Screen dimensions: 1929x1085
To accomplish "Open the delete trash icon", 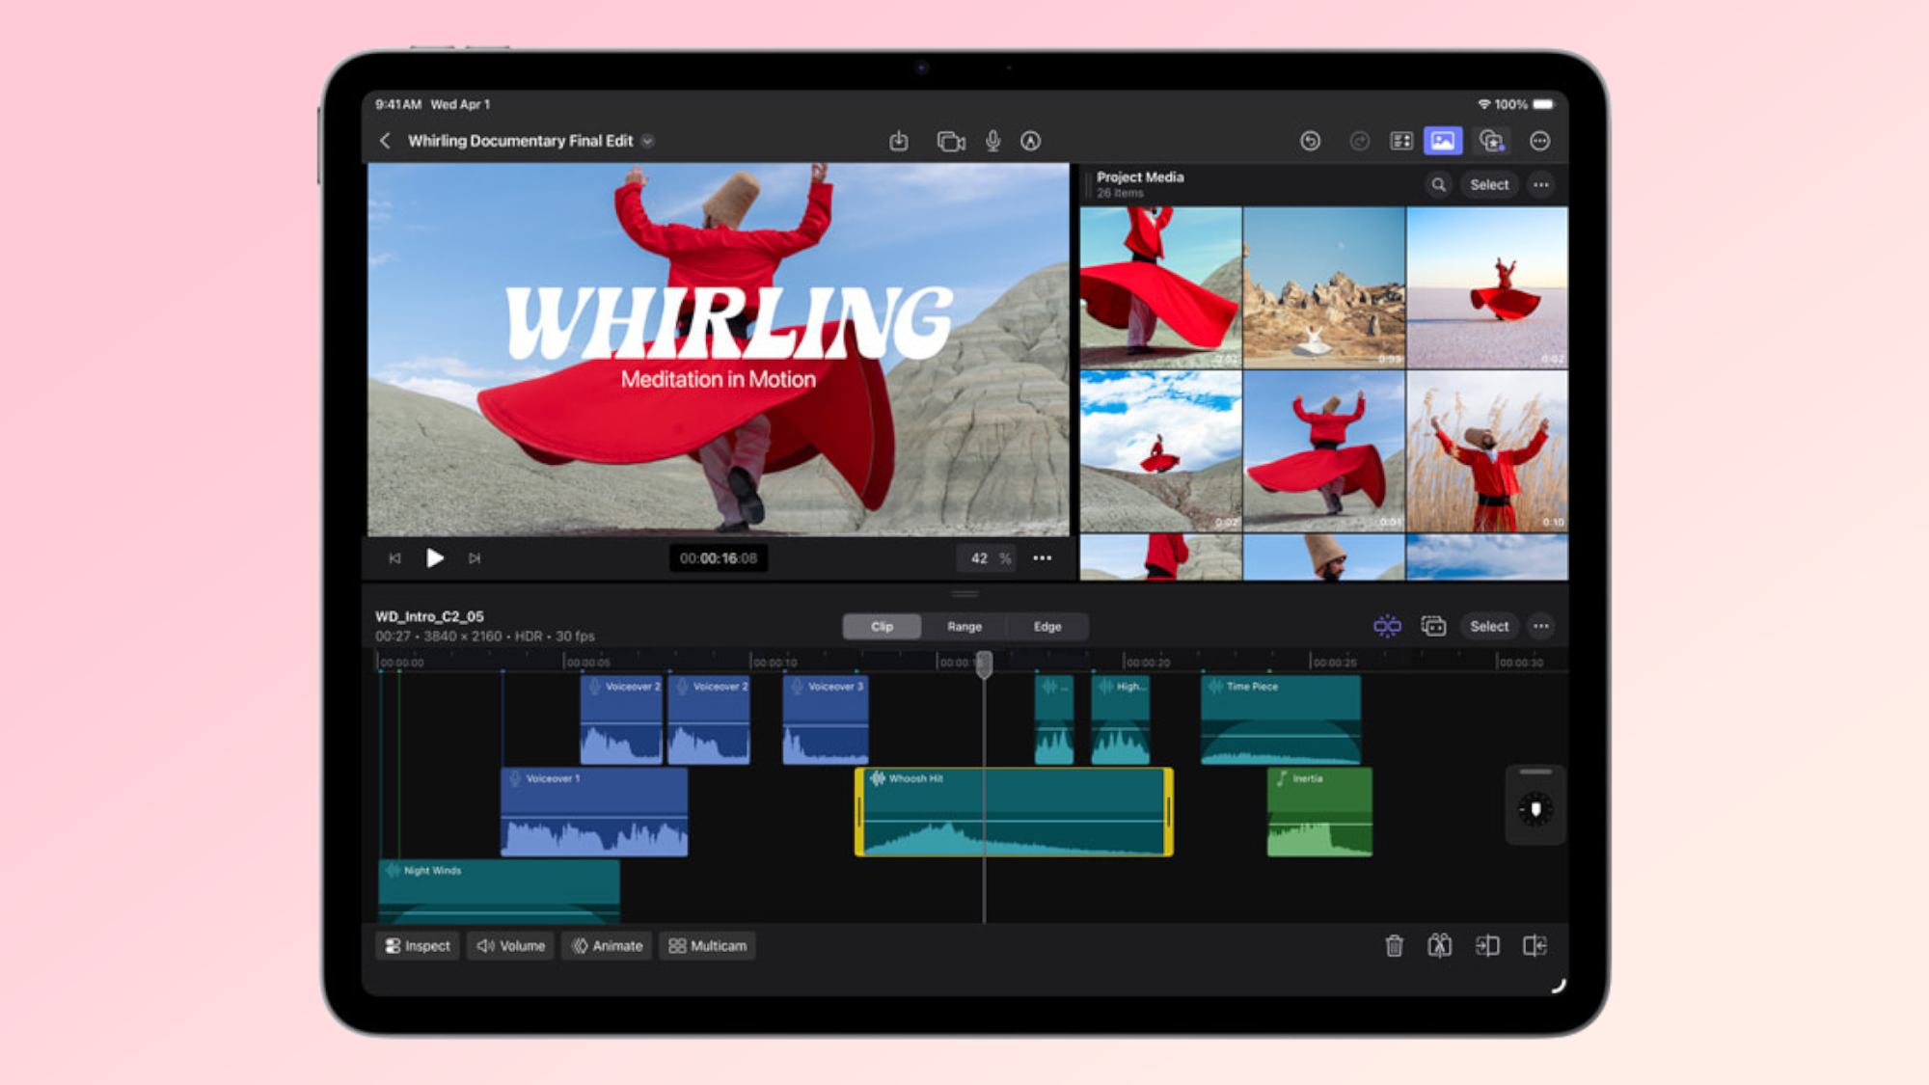I will tap(1394, 946).
